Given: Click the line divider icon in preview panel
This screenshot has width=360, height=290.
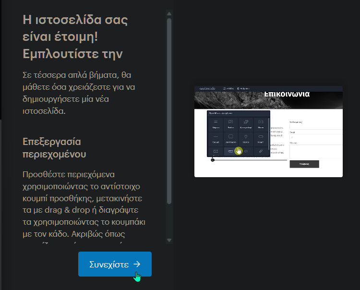Looking at the screenshot, I should pos(216,138).
